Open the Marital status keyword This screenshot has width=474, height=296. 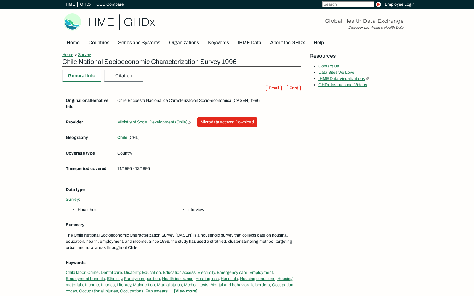(169, 285)
